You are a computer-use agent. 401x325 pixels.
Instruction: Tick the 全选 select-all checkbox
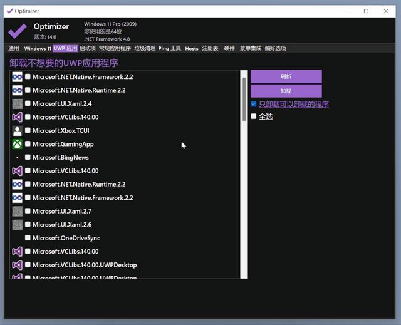(254, 116)
